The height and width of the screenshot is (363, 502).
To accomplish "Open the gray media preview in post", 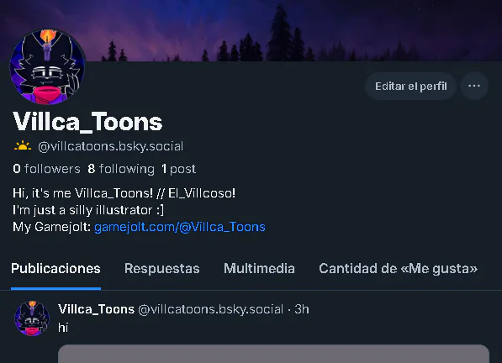I will pyautogui.click(x=273, y=354).
